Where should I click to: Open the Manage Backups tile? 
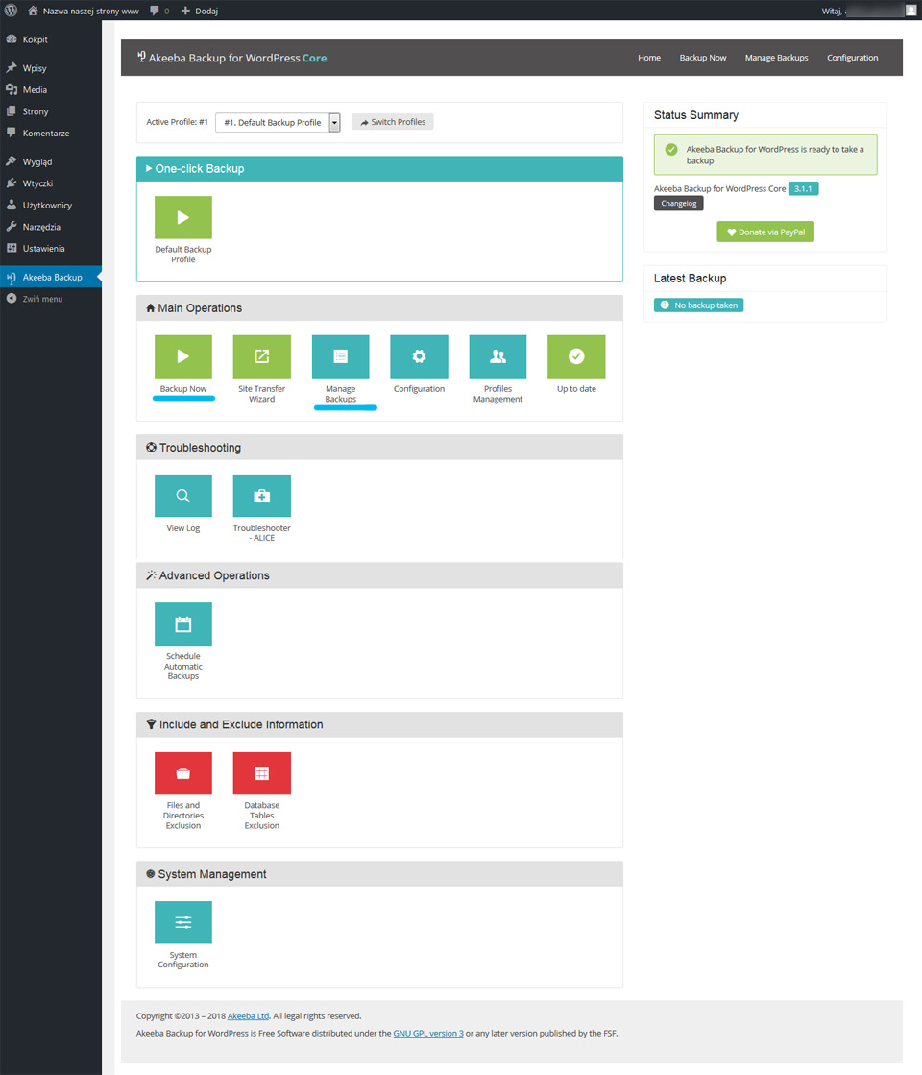click(341, 356)
